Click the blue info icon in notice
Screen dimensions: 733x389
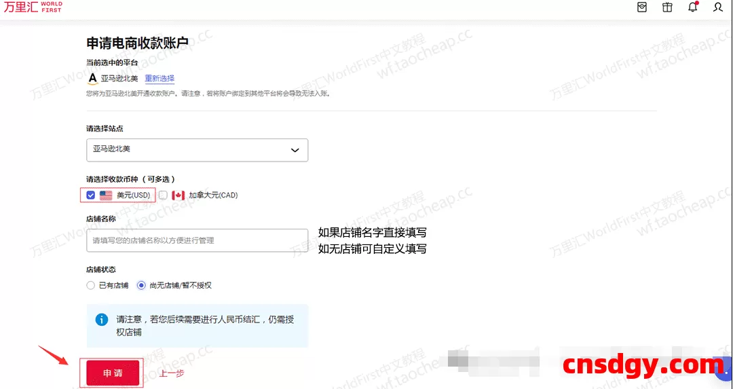point(101,319)
